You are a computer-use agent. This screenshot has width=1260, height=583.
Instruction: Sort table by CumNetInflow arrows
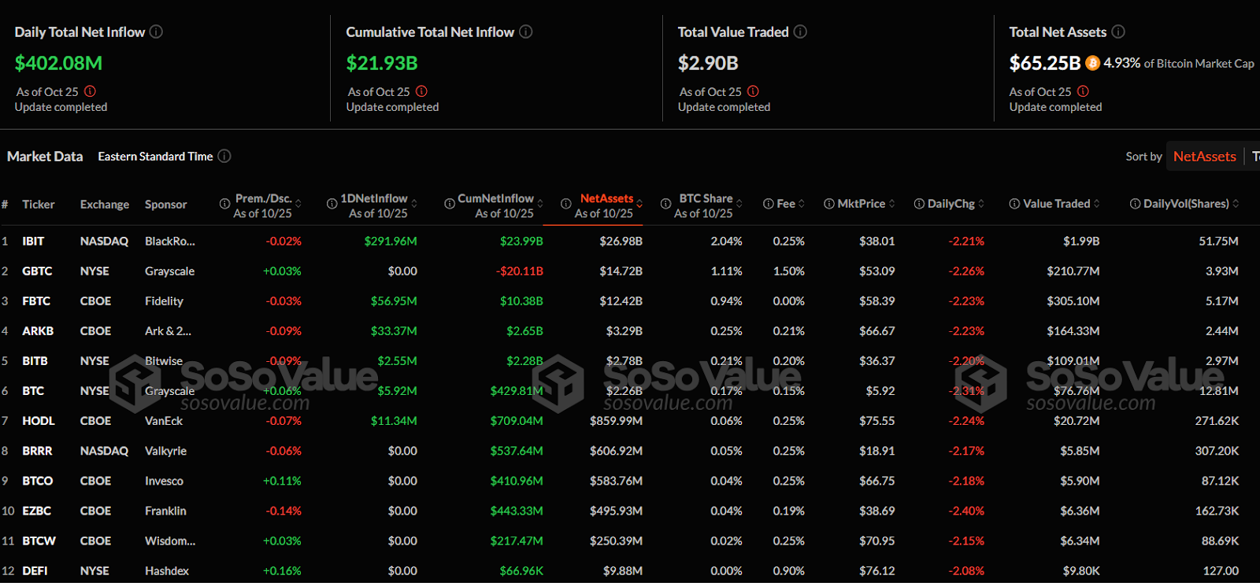coord(540,204)
